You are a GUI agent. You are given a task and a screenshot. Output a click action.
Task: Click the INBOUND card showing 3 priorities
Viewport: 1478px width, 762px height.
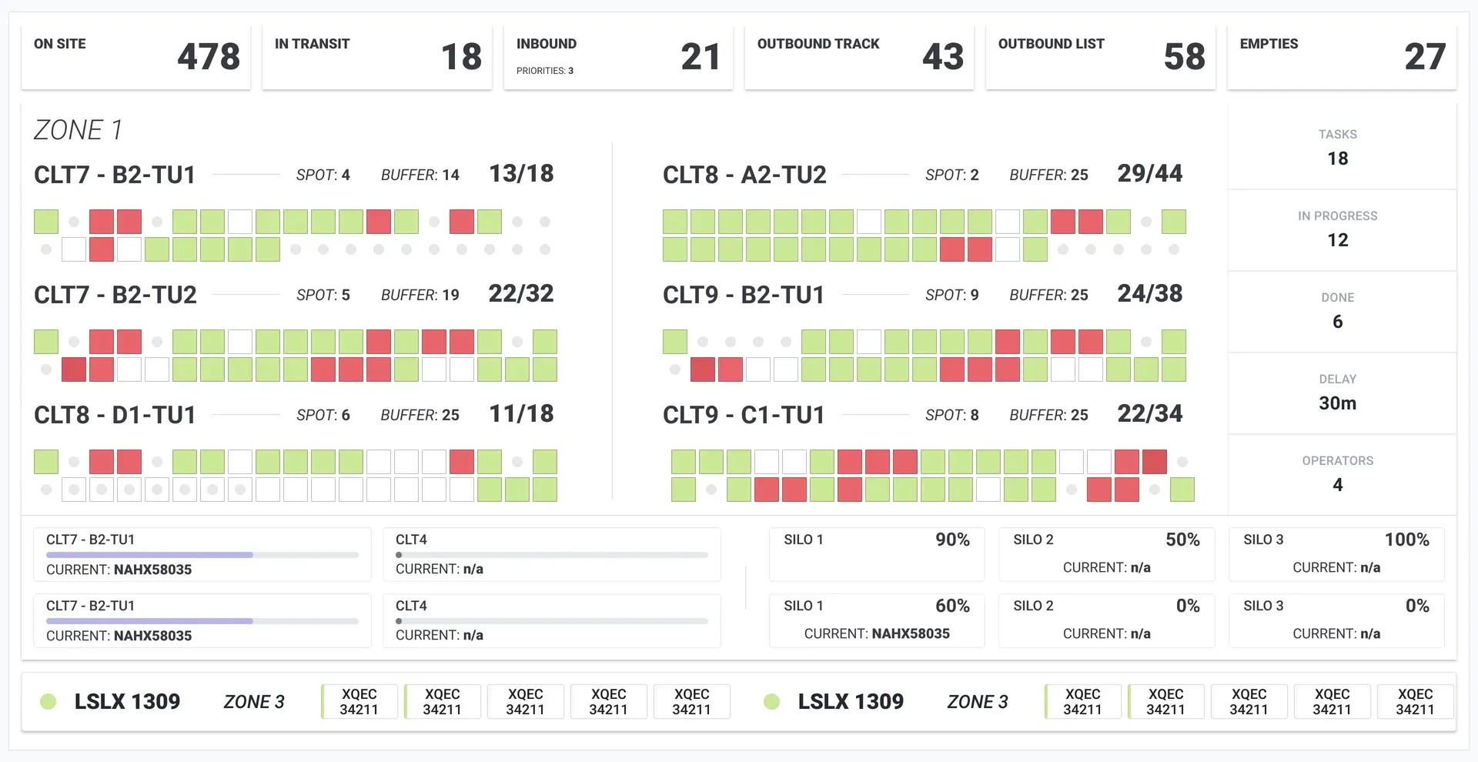618,56
